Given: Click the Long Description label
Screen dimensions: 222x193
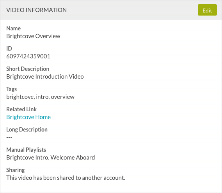Looking at the screenshot, I should pyautogui.click(x=27, y=130).
